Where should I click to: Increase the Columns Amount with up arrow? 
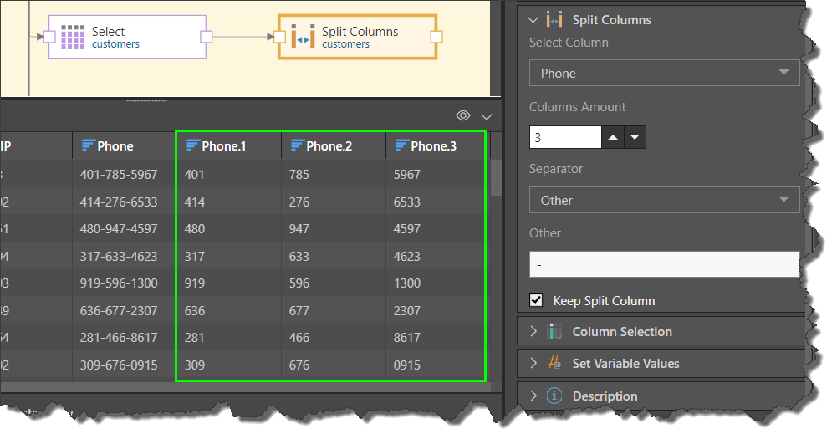pyautogui.click(x=615, y=137)
